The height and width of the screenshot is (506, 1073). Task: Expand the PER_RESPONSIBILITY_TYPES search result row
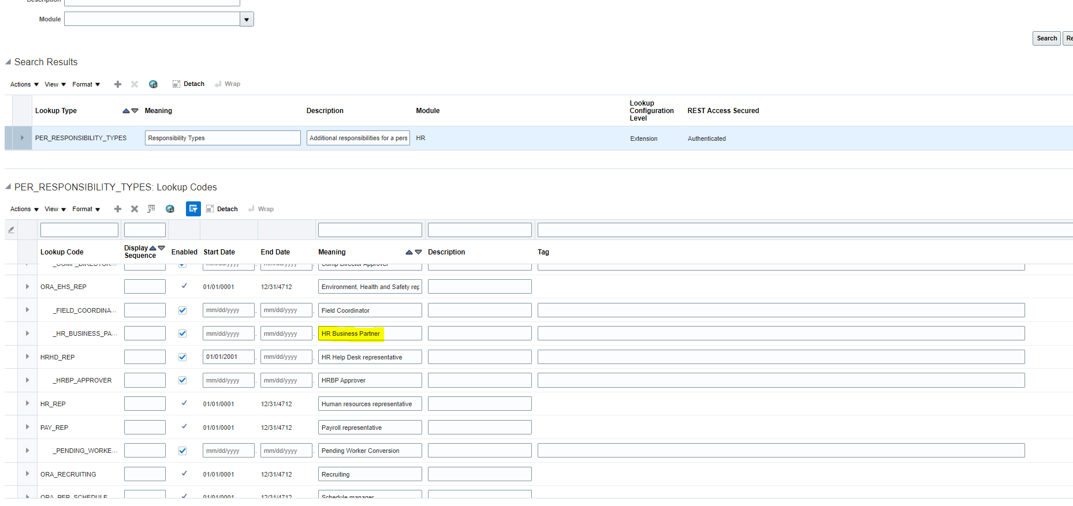pyautogui.click(x=22, y=138)
